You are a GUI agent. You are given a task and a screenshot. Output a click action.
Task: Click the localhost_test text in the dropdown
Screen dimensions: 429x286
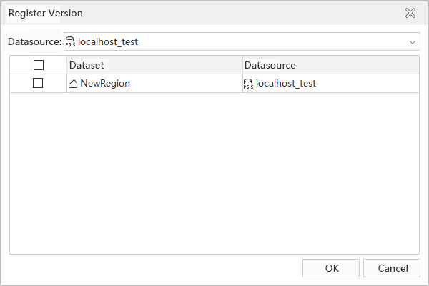(108, 41)
